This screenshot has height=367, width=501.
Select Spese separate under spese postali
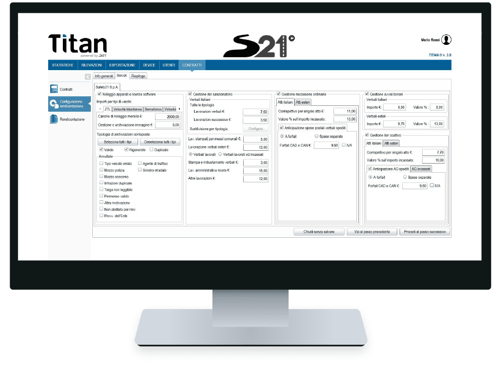tap(317, 136)
